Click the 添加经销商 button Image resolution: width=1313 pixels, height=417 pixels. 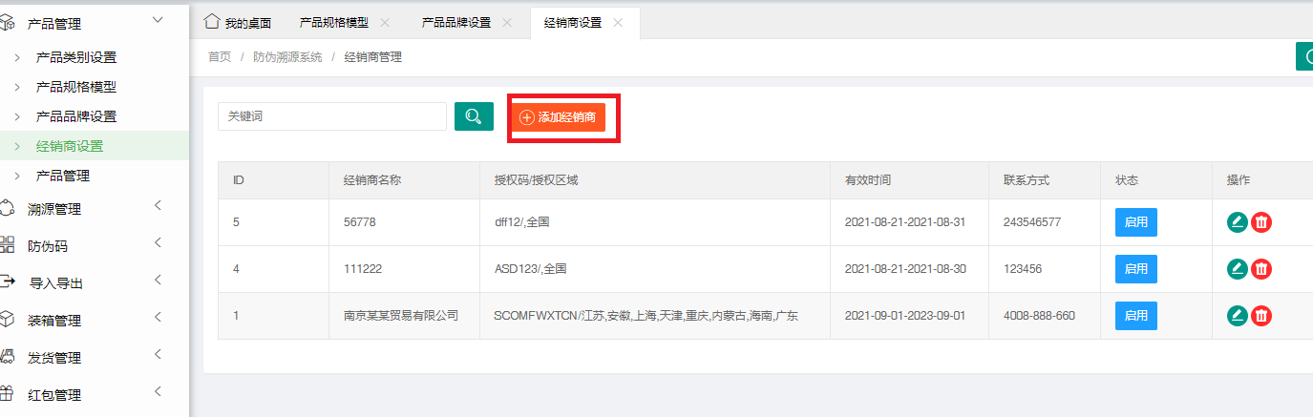coord(558,117)
